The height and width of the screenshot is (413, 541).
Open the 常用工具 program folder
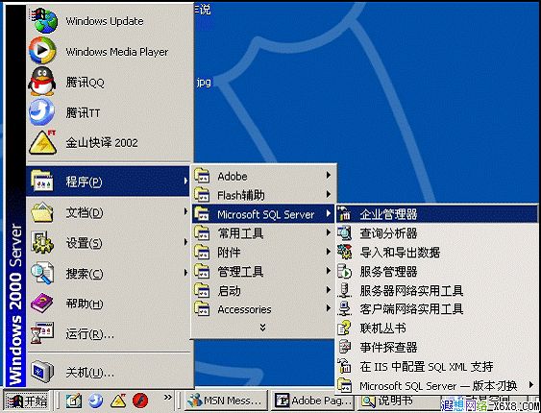[263, 233]
